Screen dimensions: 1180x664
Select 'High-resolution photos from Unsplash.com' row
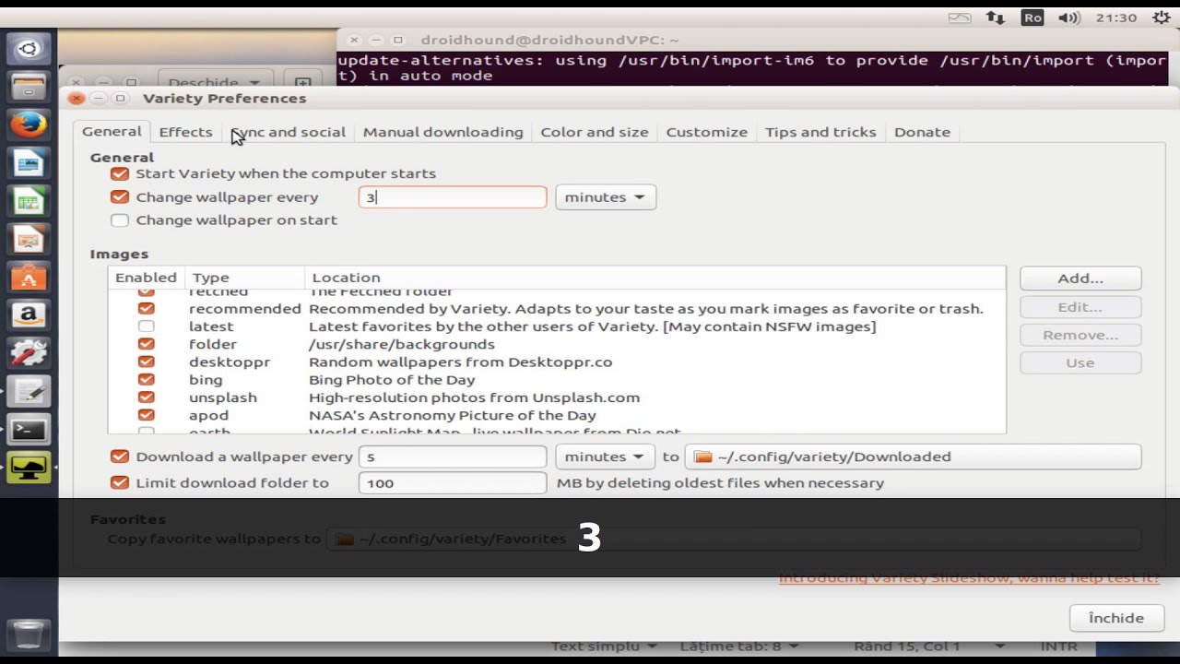click(x=557, y=397)
